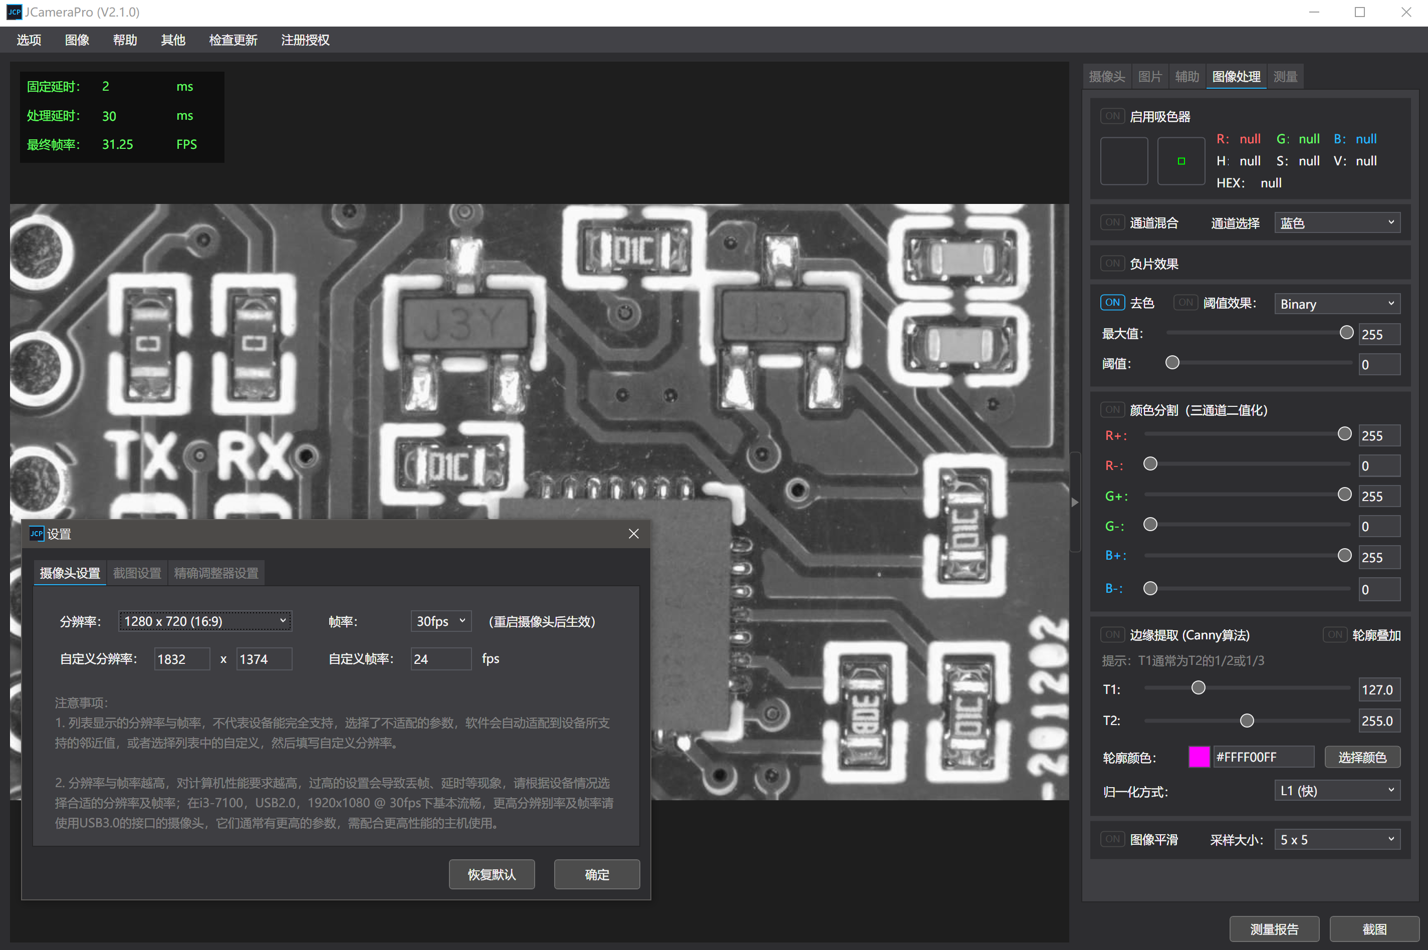This screenshot has height=950, width=1428.
Task: Switch to the 测量 measurement tab
Action: point(1284,77)
